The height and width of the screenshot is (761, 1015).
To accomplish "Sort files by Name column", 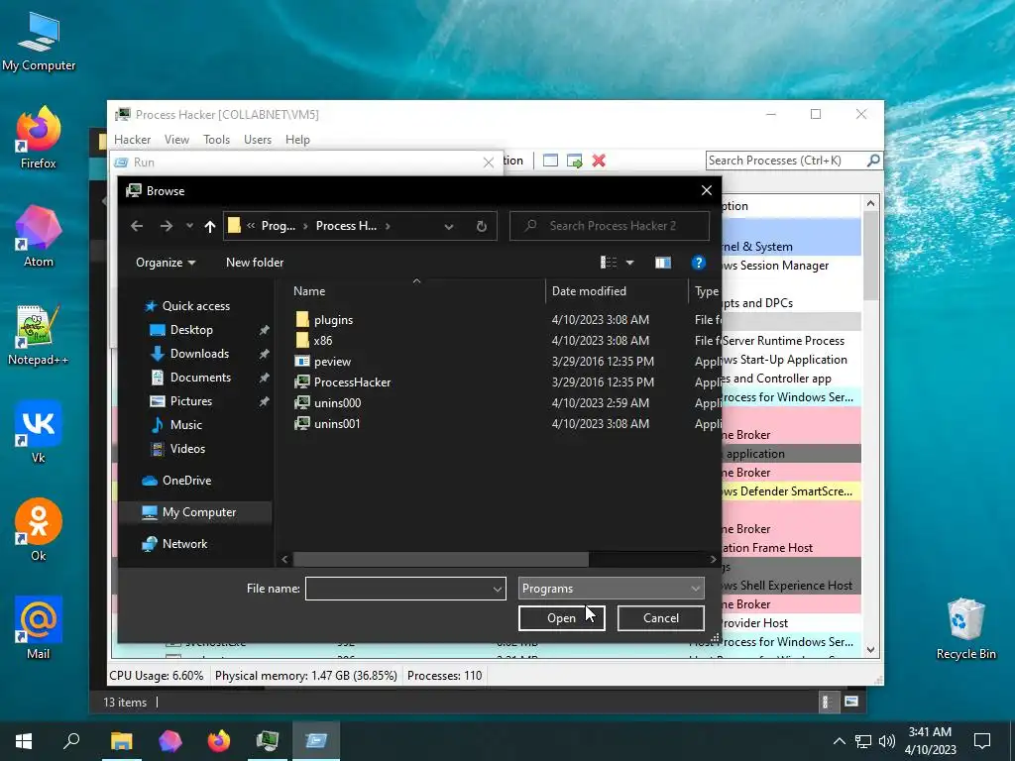I will pyautogui.click(x=309, y=291).
